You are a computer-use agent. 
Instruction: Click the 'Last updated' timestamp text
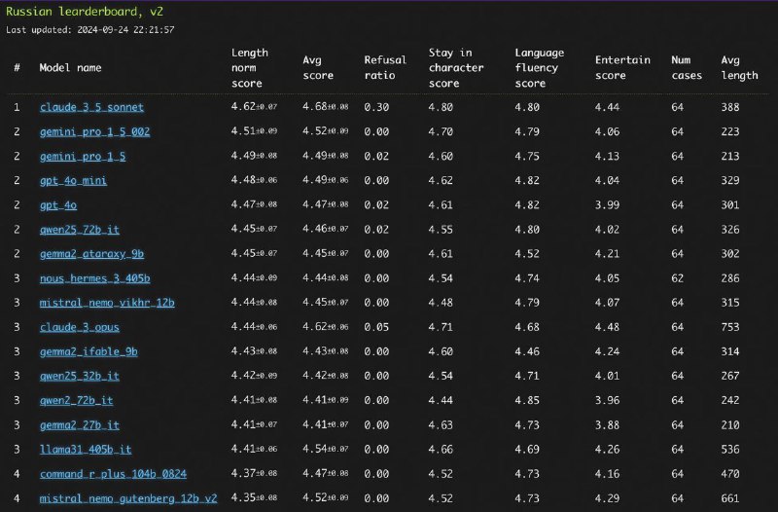pos(89,30)
